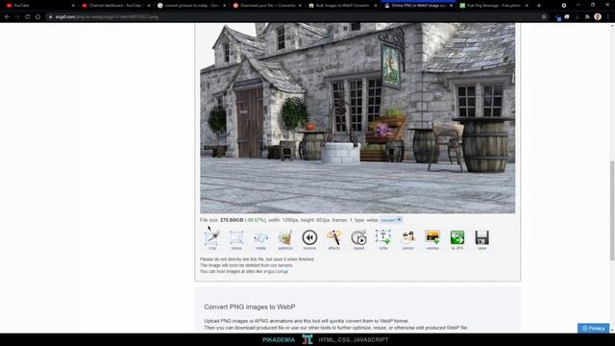Open the overlay tool

coord(432,240)
